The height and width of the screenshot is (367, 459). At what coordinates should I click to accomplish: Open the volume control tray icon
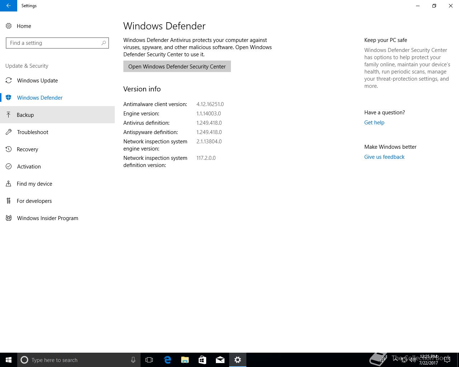point(413,360)
